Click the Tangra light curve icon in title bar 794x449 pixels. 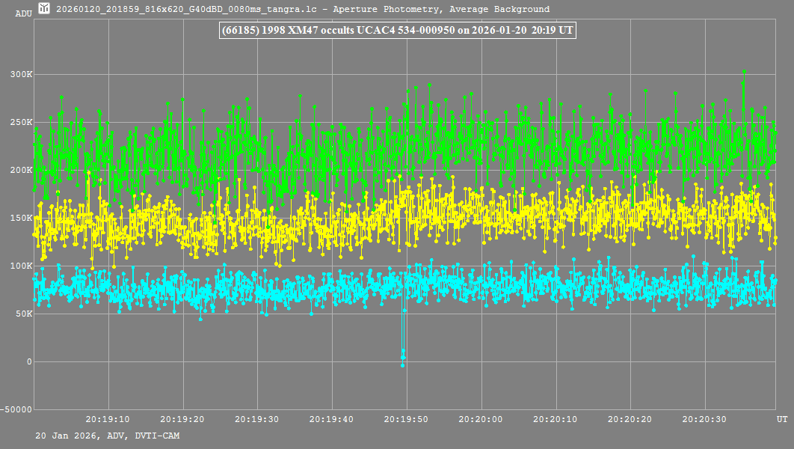click(x=45, y=9)
